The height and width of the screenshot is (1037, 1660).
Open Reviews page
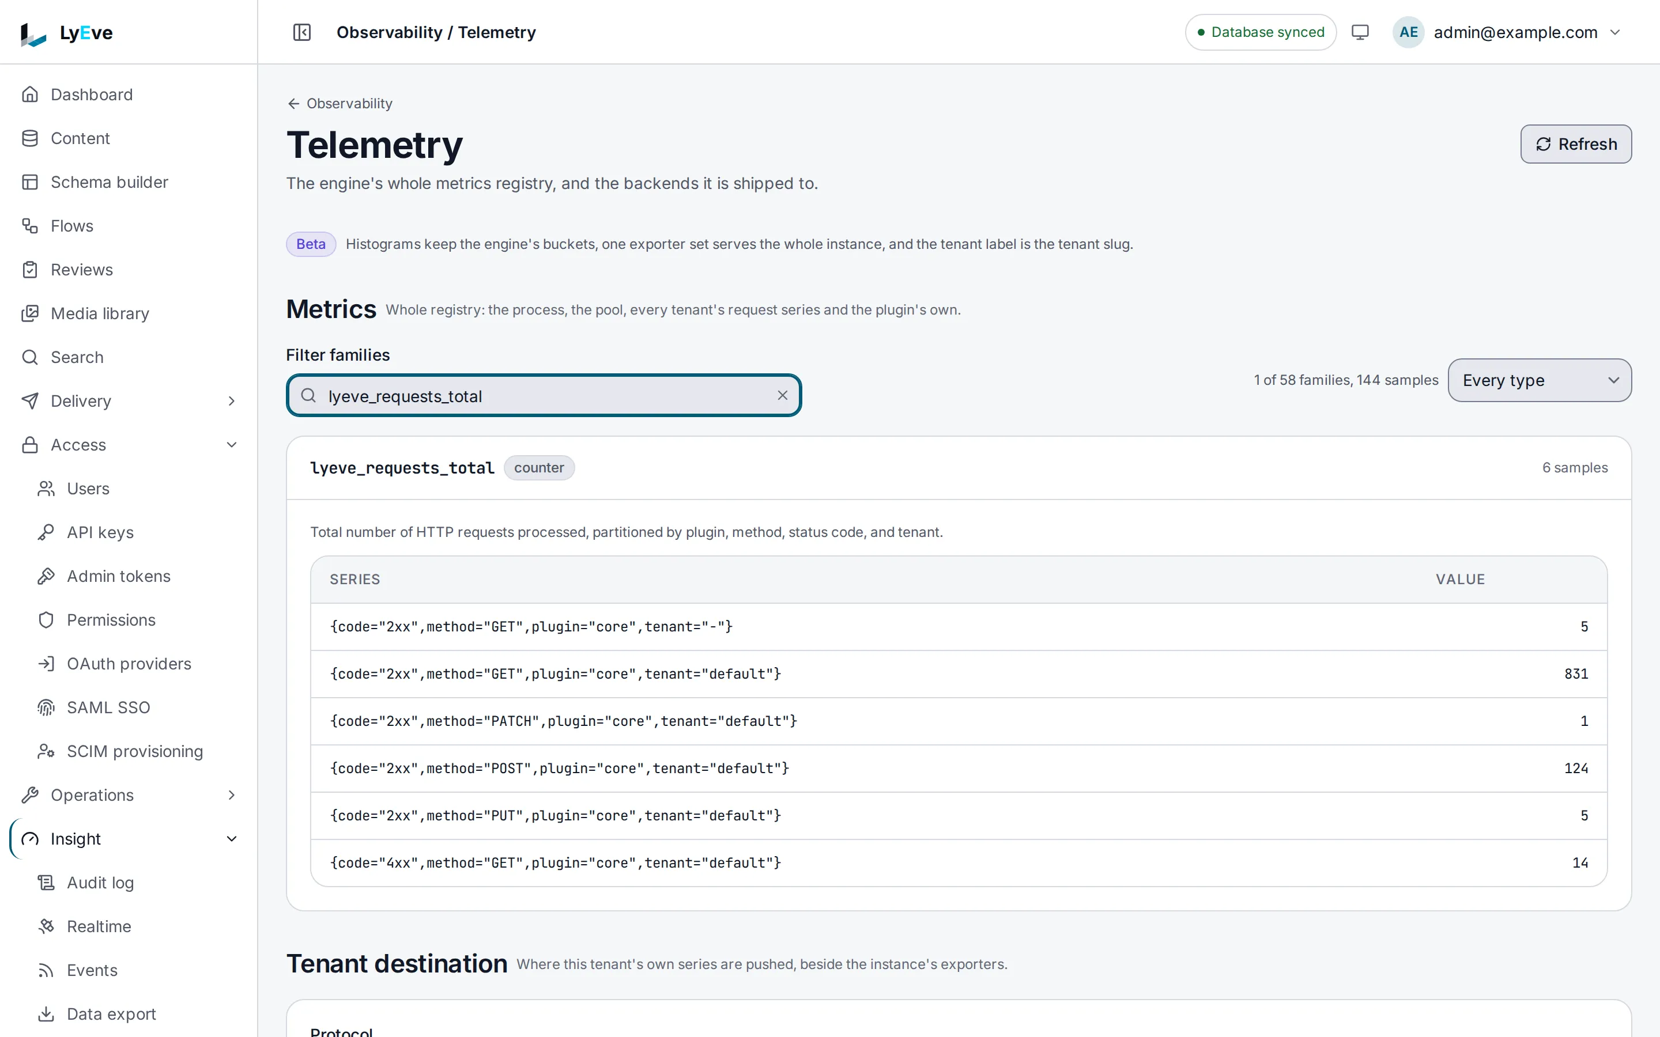point(129,270)
